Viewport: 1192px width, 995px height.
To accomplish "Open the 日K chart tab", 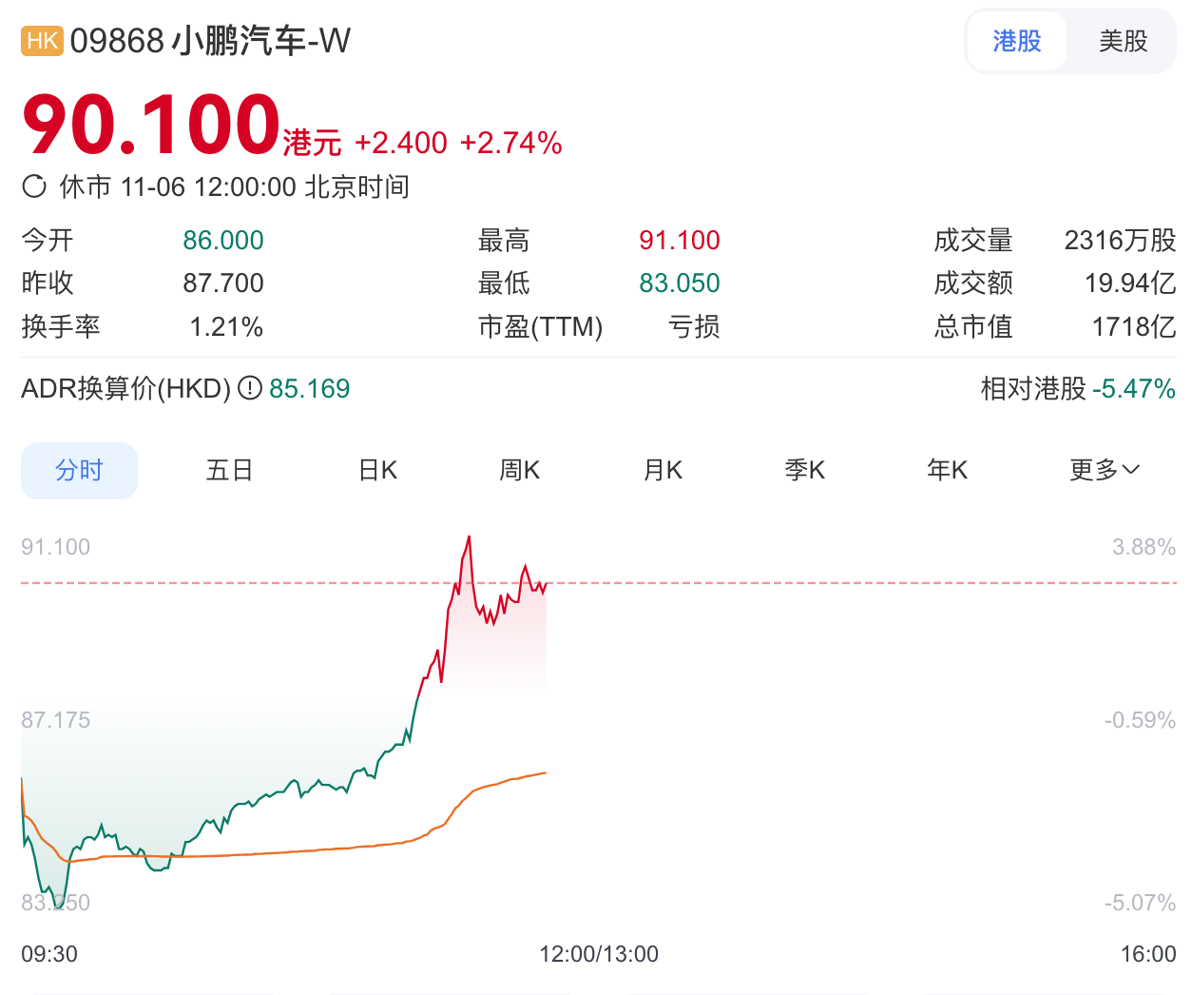I will [x=377, y=470].
